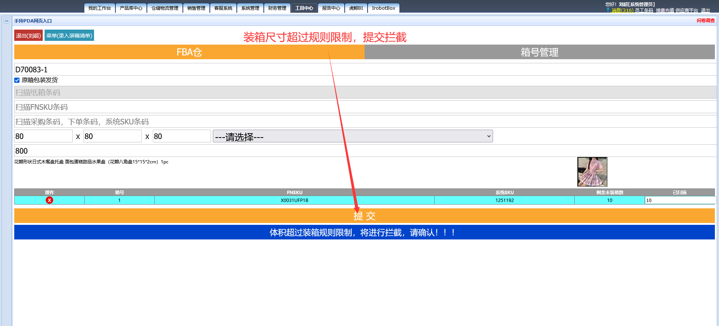This screenshot has width=719, height=326.
Task: Open the 系统管理 menu tab
Action: pos(250,8)
